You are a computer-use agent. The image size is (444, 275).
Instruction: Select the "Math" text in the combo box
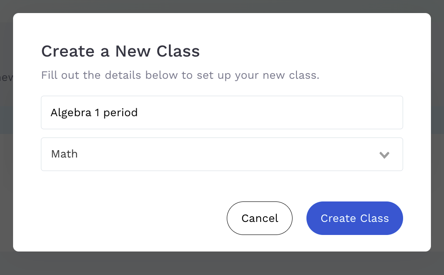click(64, 154)
